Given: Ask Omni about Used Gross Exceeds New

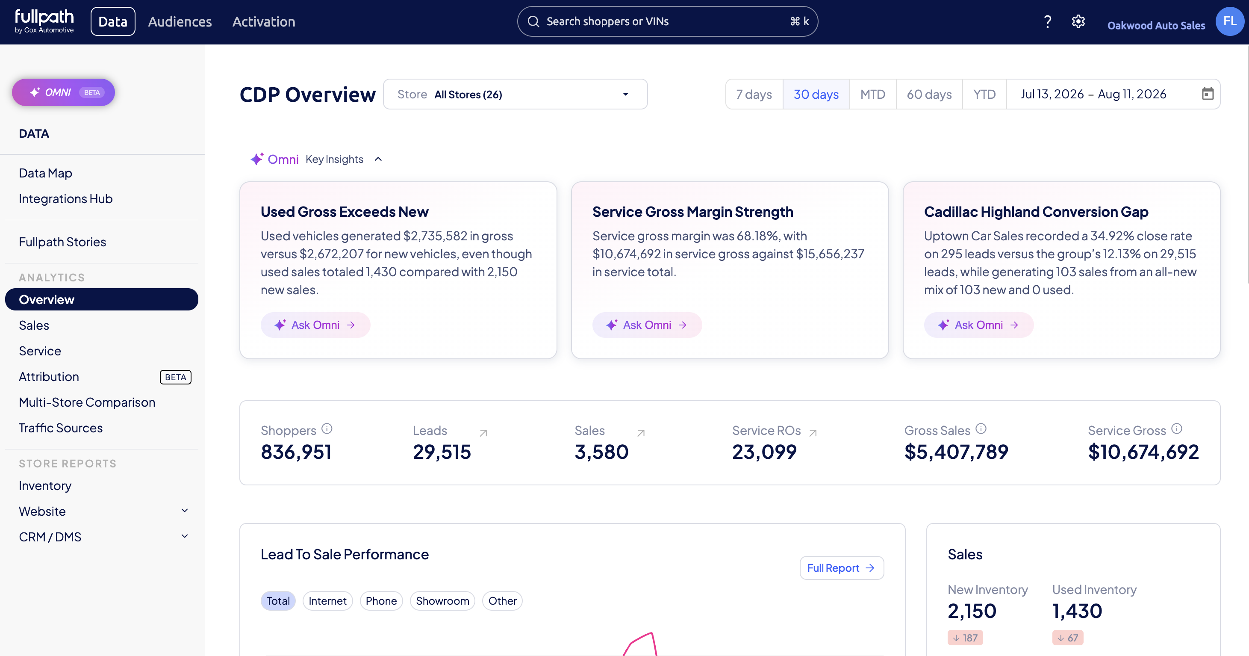Looking at the screenshot, I should 315,325.
